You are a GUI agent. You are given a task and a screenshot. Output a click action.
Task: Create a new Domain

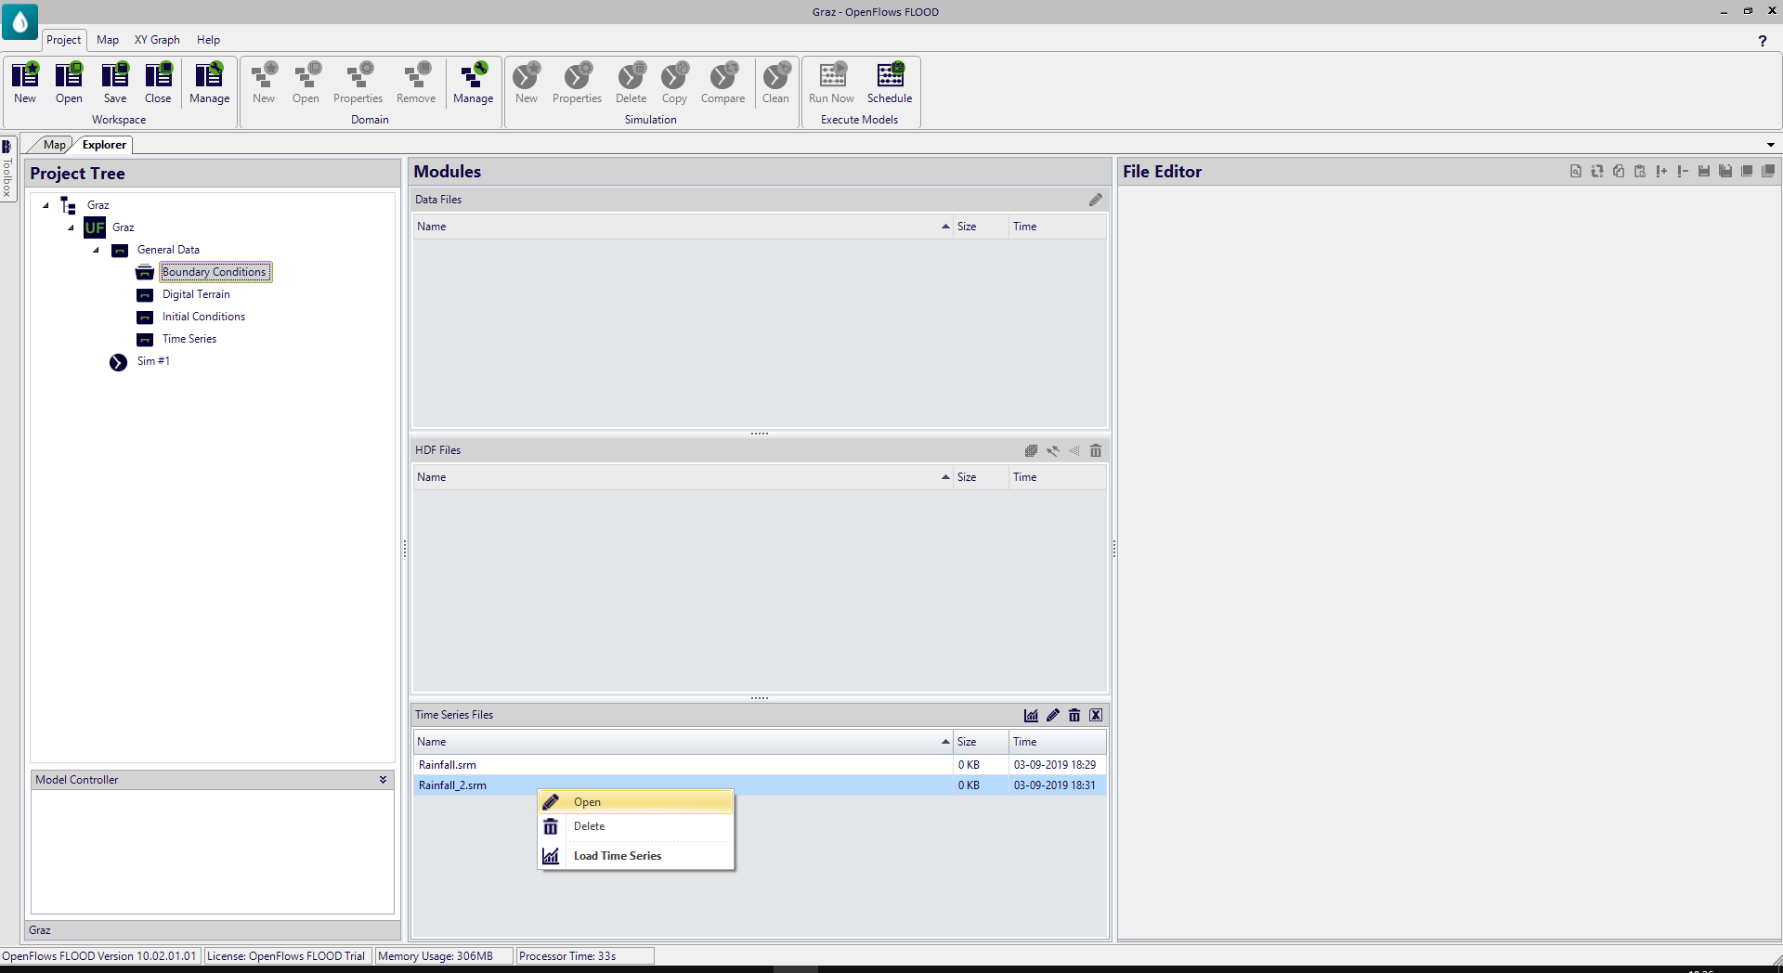pyautogui.click(x=264, y=83)
